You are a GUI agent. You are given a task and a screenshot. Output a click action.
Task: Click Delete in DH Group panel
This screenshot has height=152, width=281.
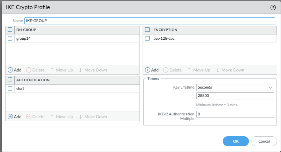point(36,70)
